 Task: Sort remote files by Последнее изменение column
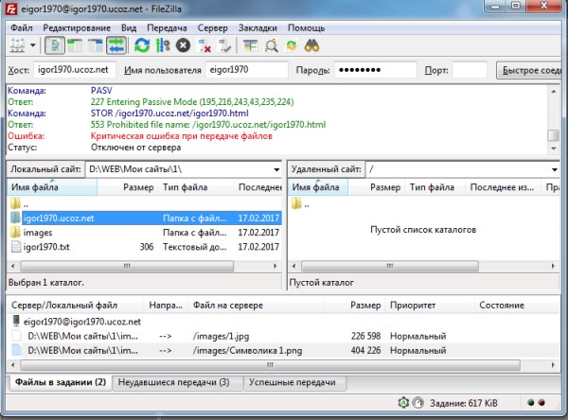click(x=503, y=187)
